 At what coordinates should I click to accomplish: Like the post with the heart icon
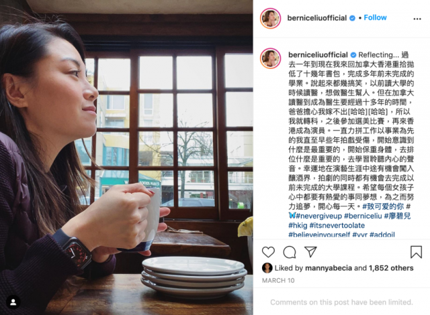point(268,252)
